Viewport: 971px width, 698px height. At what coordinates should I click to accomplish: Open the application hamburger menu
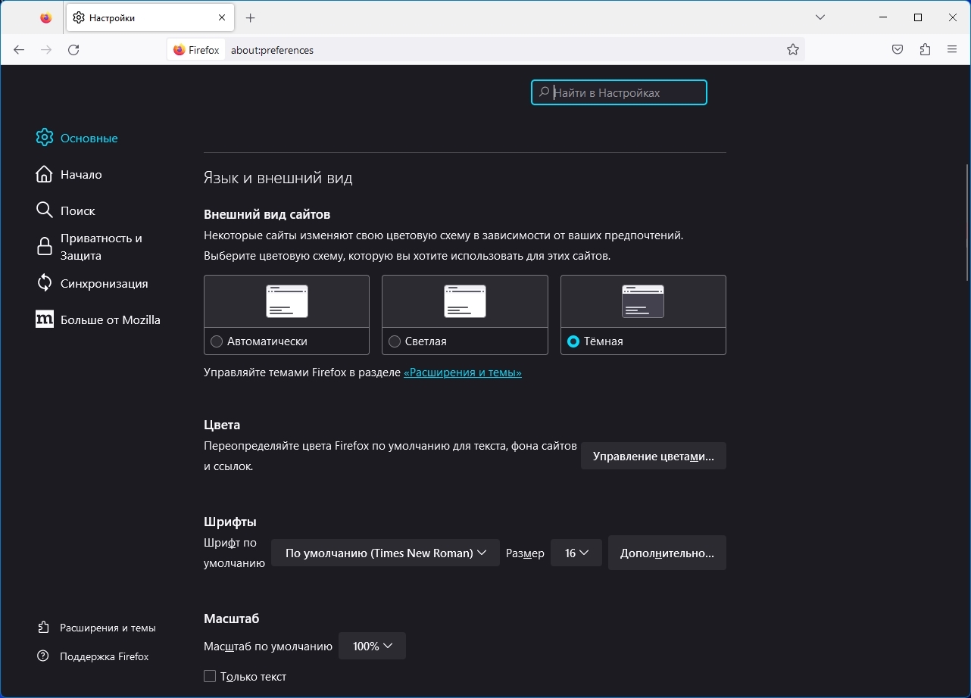pos(952,50)
